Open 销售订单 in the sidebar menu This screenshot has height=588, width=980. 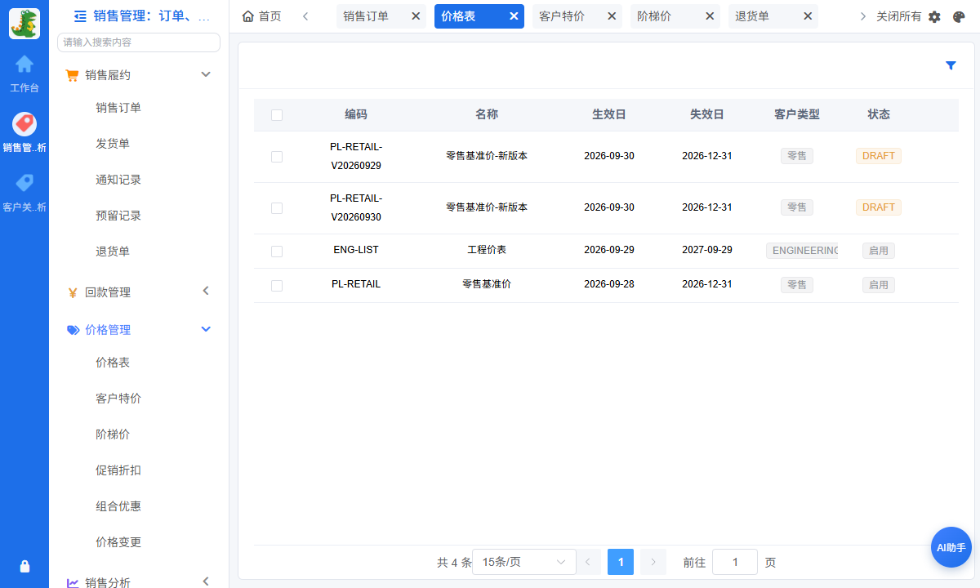[x=118, y=108]
